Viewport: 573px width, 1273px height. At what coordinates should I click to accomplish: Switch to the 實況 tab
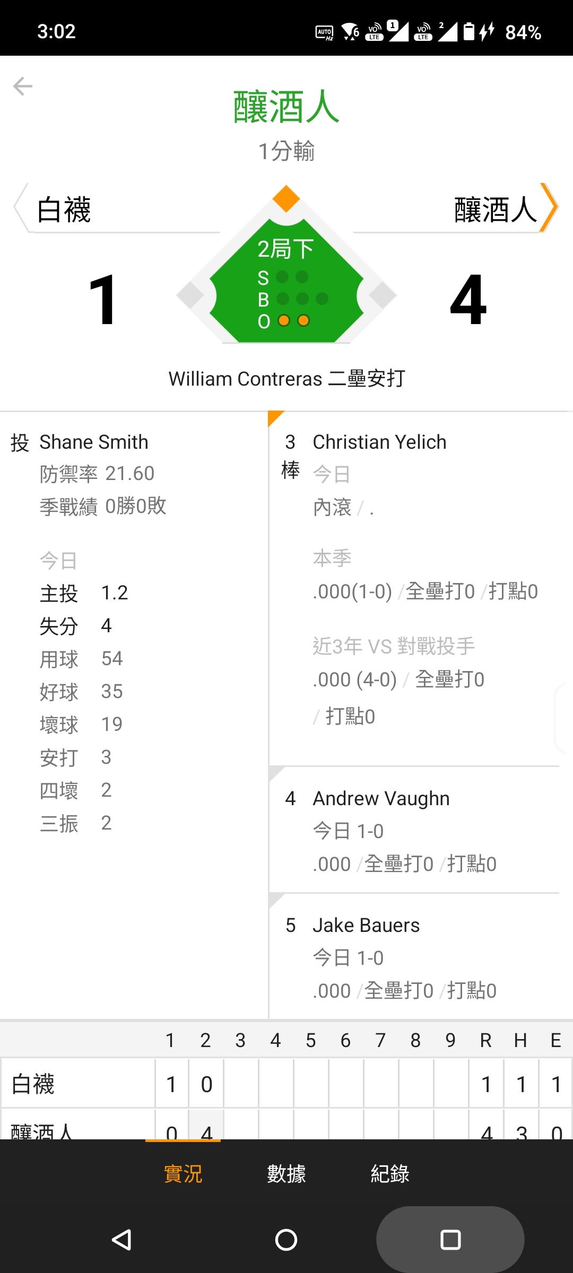tap(183, 1174)
